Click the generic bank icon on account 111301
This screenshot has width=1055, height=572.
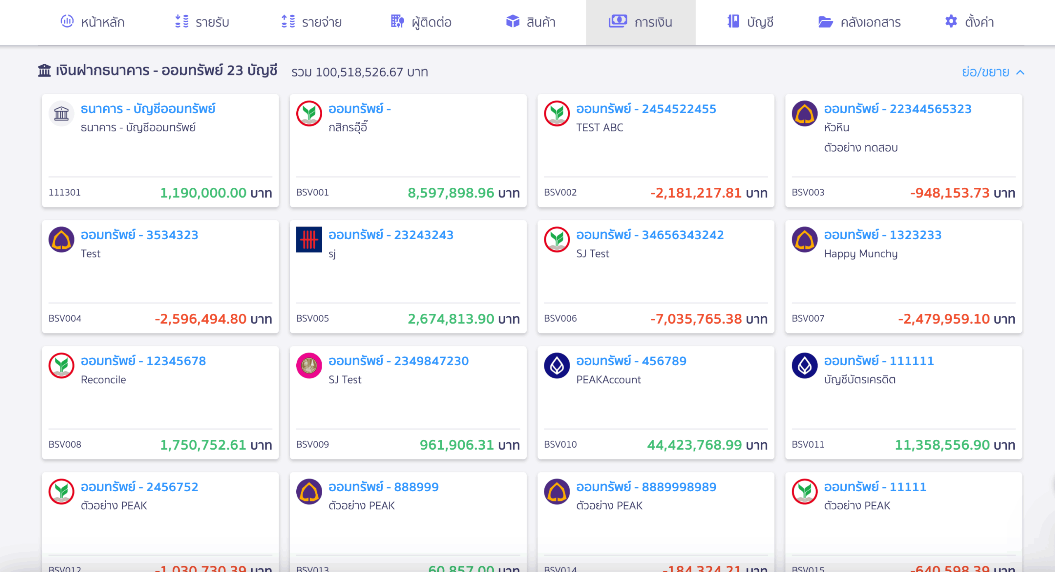pos(61,113)
